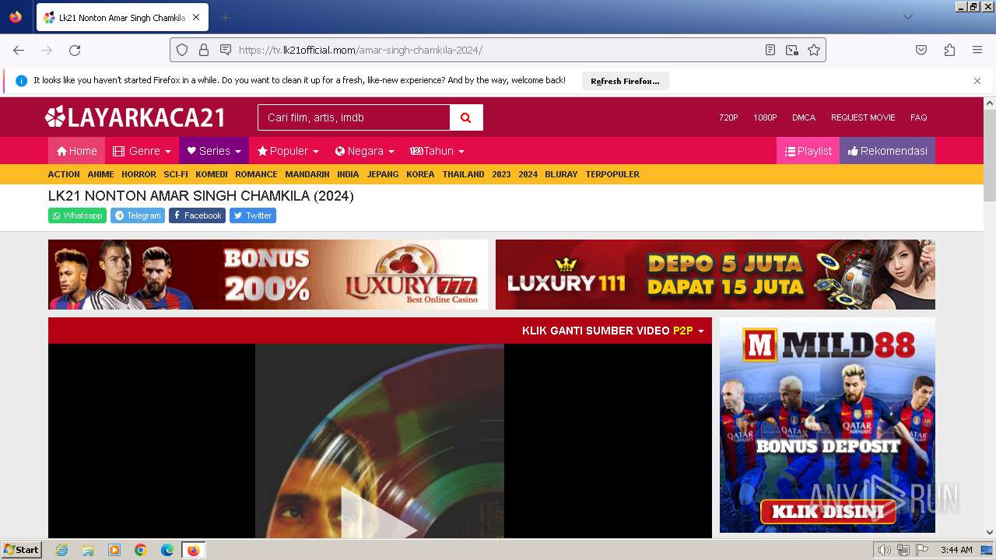The height and width of the screenshot is (560, 996).
Task: Open the Firefox hamburger application menu
Action: coord(977,50)
